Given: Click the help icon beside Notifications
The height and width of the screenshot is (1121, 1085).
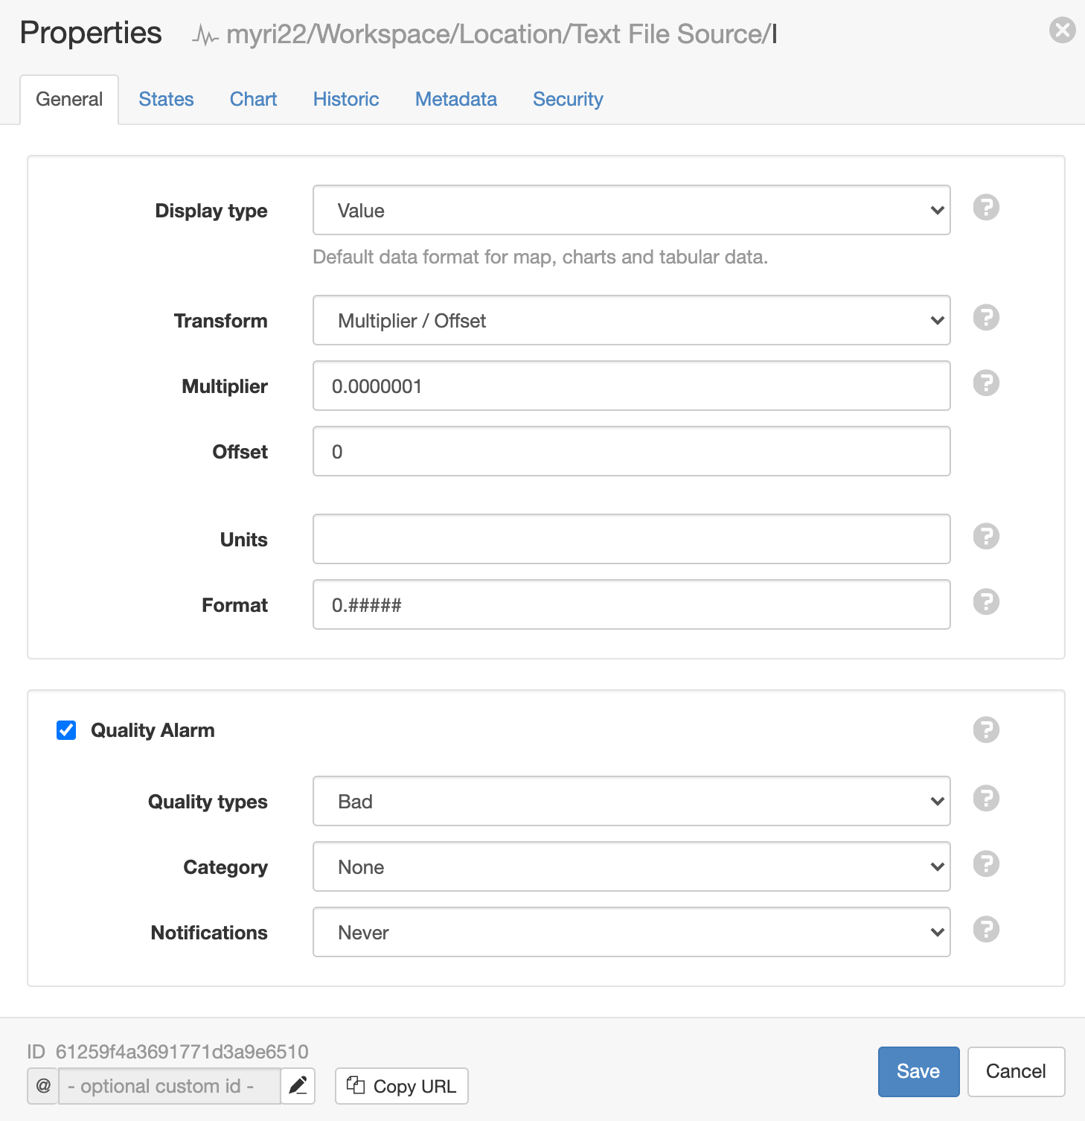Looking at the screenshot, I should [986, 930].
